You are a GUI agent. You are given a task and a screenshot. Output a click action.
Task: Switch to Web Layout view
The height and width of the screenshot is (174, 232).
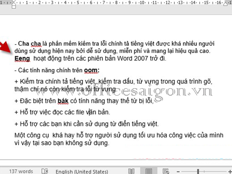(166, 171)
